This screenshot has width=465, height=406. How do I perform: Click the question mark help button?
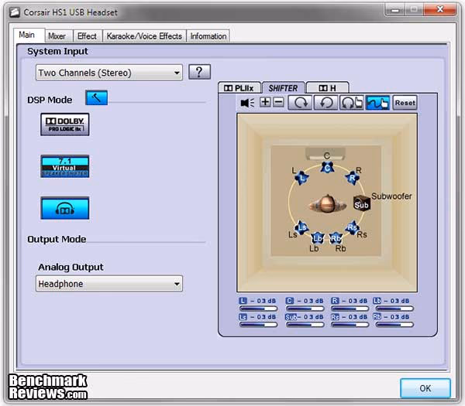click(x=199, y=72)
